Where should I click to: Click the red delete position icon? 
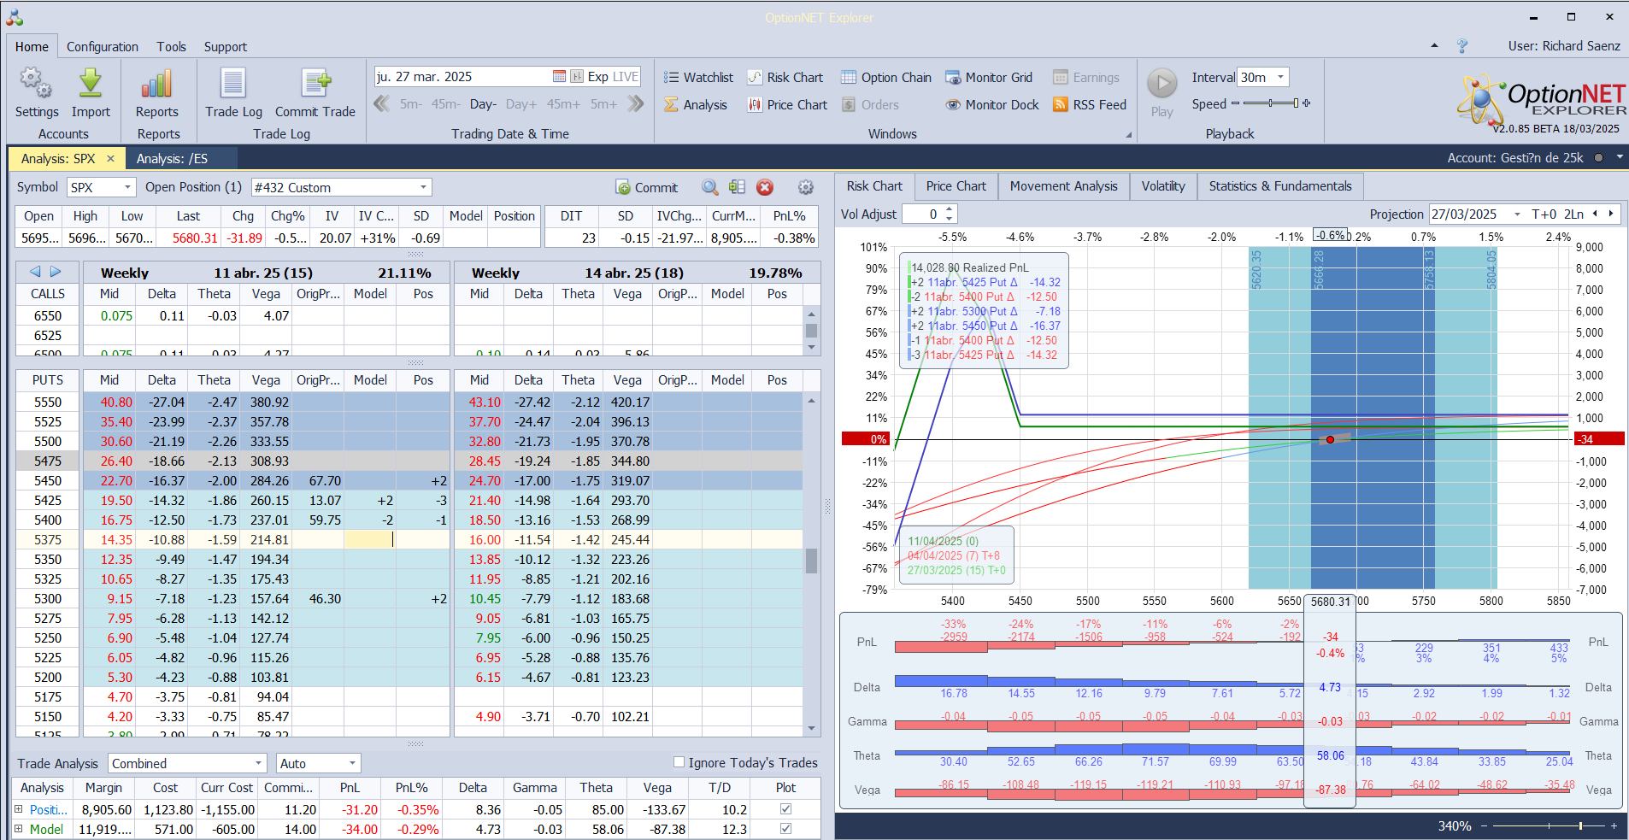tap(765, 187)
